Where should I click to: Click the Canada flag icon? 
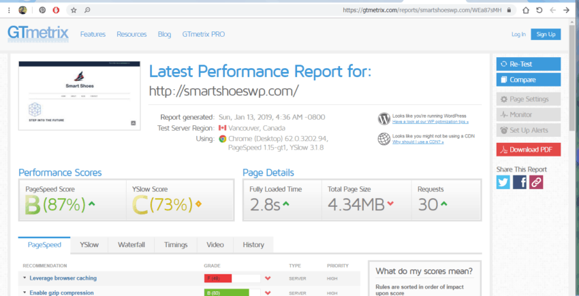click(x=222, y=128)
